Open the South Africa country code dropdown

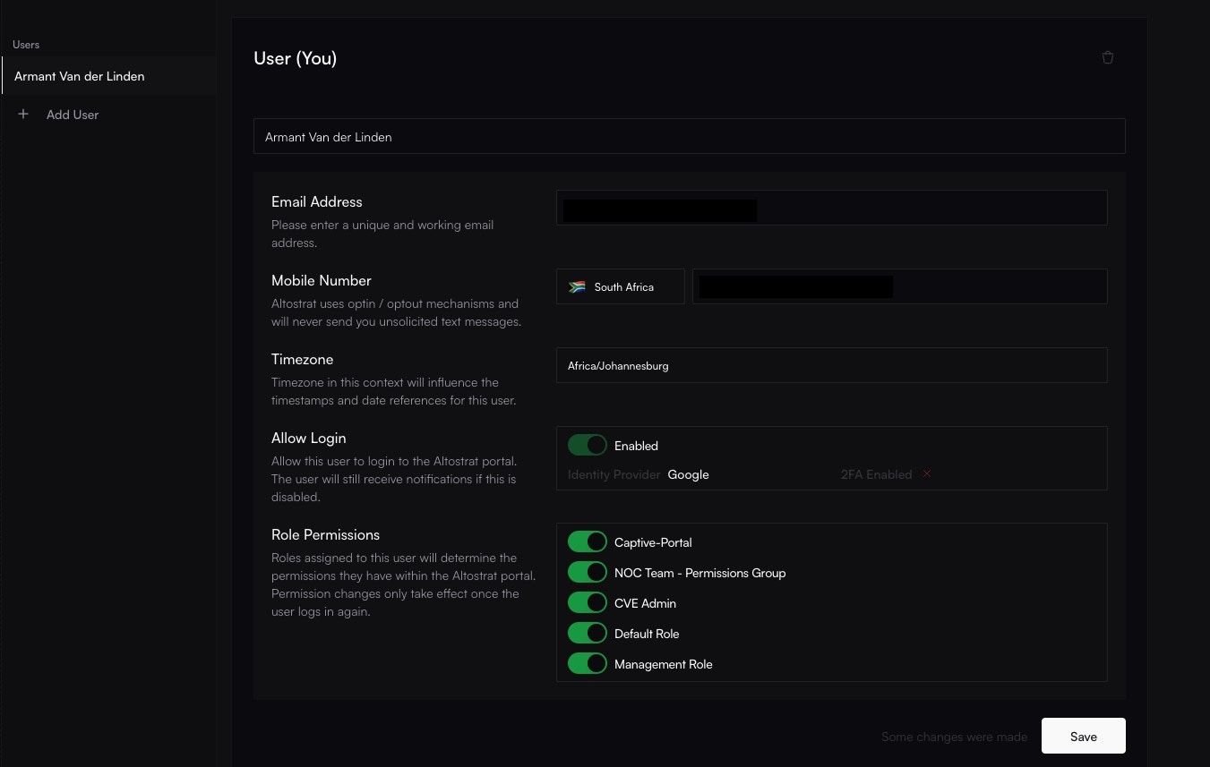[x=621, y=287]
